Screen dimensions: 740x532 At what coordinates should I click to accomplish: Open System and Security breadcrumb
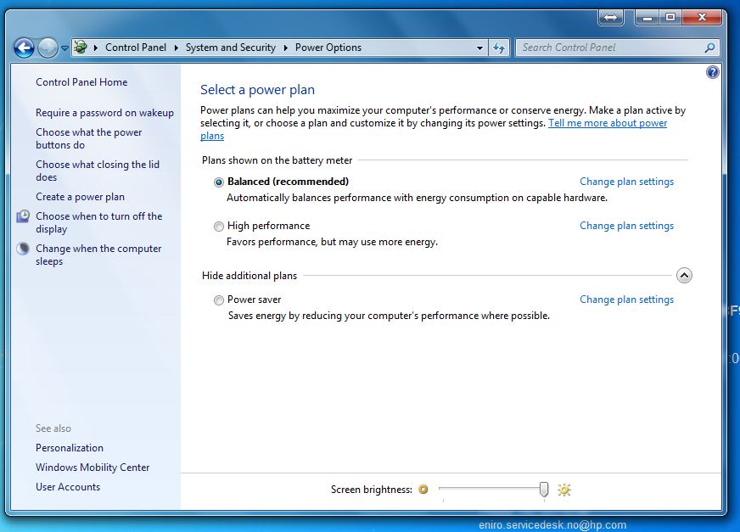230,48
